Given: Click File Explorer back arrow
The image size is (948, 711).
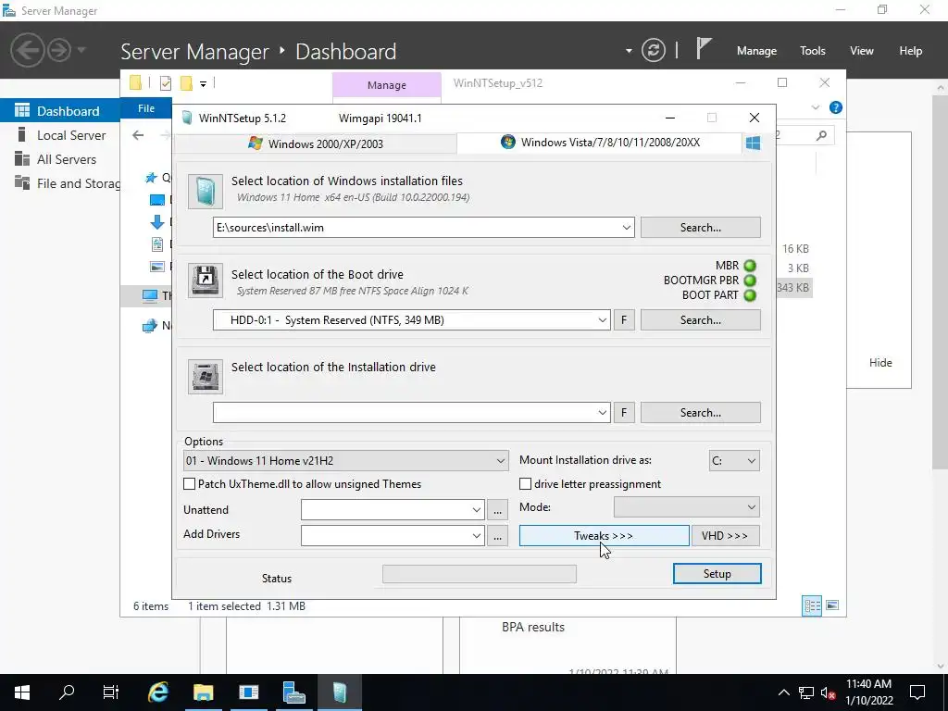Looking at the screenshot, I should (138, 135).
